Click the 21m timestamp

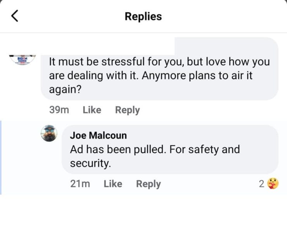click(x=80, y=184)
